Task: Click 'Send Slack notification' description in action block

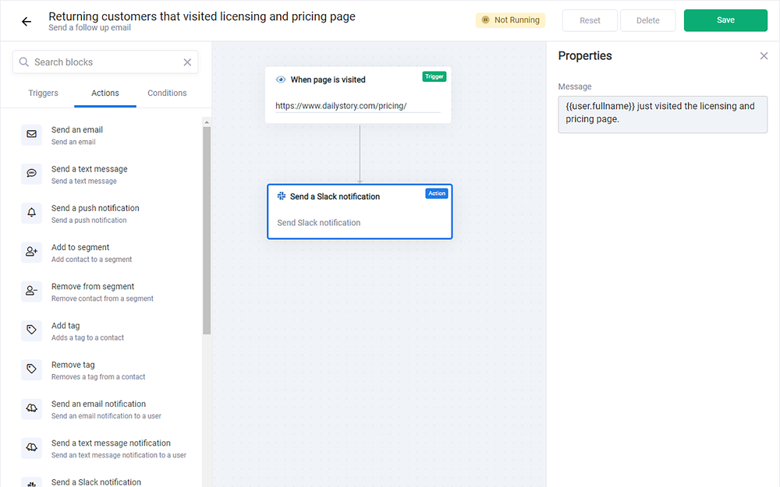Action: (x=319, y=223)
